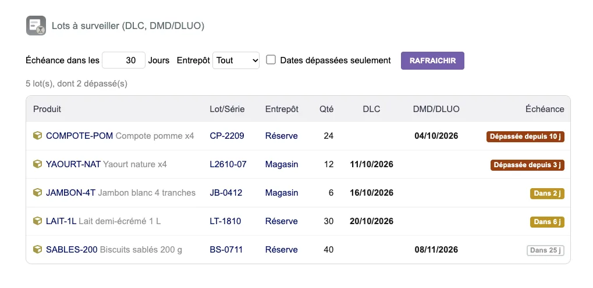
Task: Click the date 04/10/2026
Action: [436, 135]
